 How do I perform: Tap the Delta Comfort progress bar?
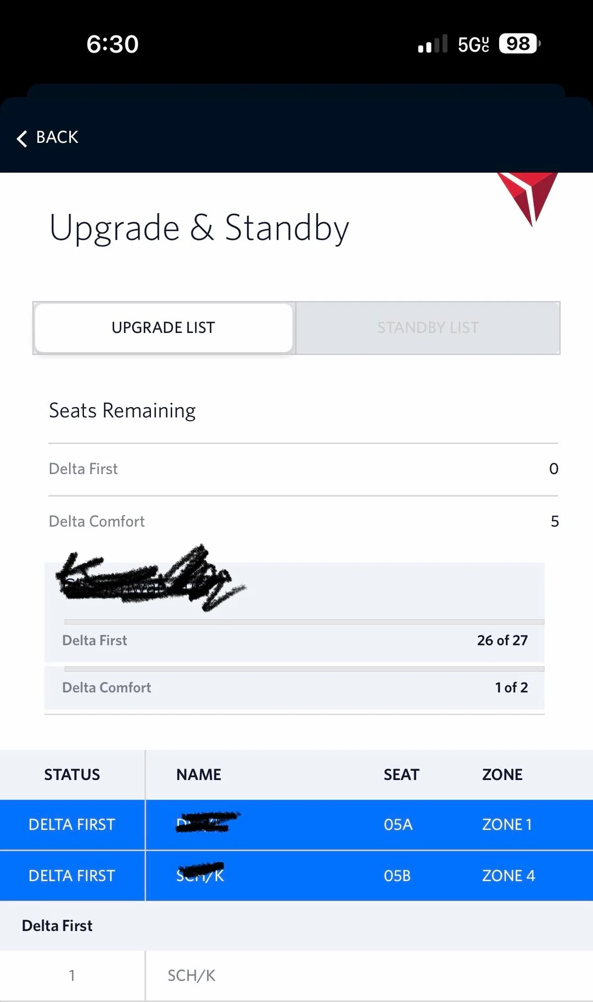click(x=304, y=669)
